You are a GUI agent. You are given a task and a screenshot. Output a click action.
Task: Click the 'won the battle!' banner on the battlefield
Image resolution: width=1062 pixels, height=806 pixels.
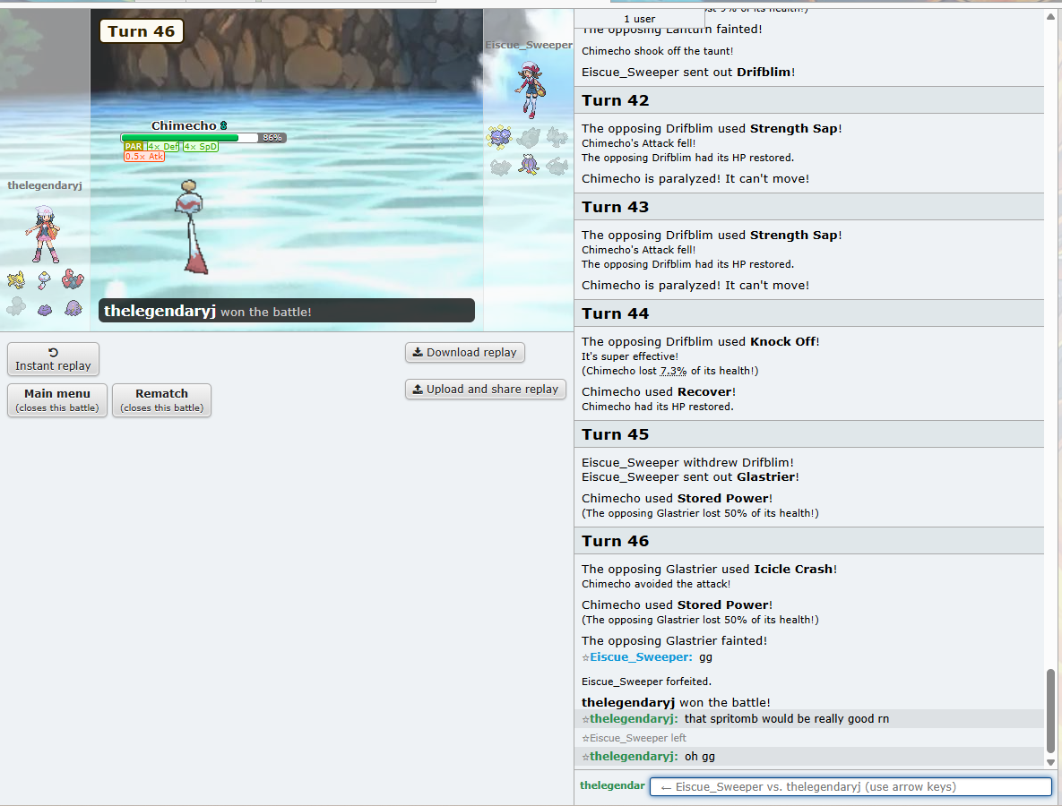(287, 311)
